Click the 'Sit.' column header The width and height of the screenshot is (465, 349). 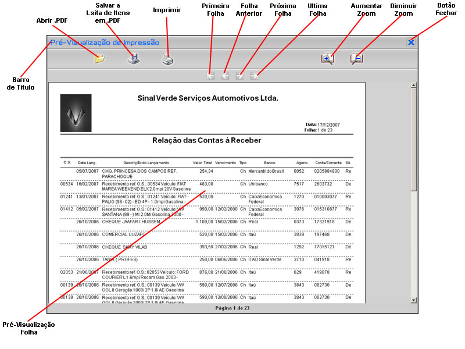click(348, 163)
